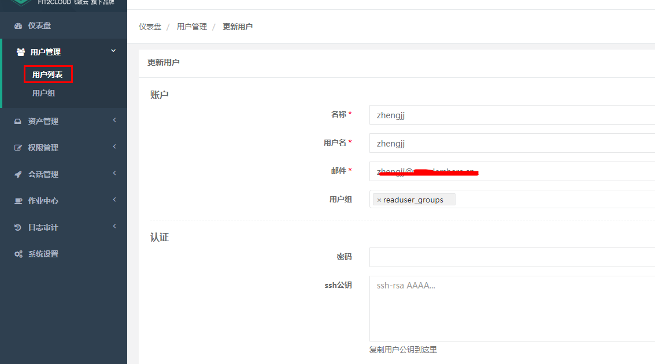Viewport: 655px width, 364px height.
Task: Open 仪表盘 in the sidebar
Action: [x=39, y=26]
